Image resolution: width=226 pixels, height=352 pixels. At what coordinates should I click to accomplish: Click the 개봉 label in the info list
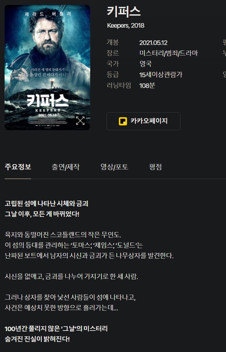click(113, 42)
